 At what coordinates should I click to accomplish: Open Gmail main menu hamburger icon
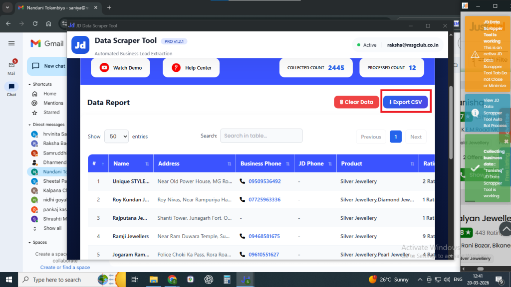tap(11, 43)
